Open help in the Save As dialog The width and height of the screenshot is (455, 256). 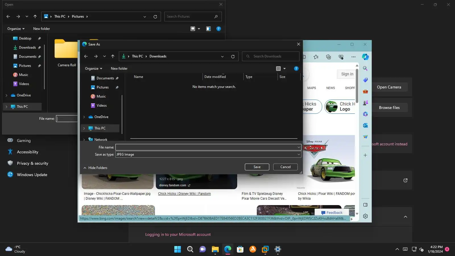tap(296, 69)
